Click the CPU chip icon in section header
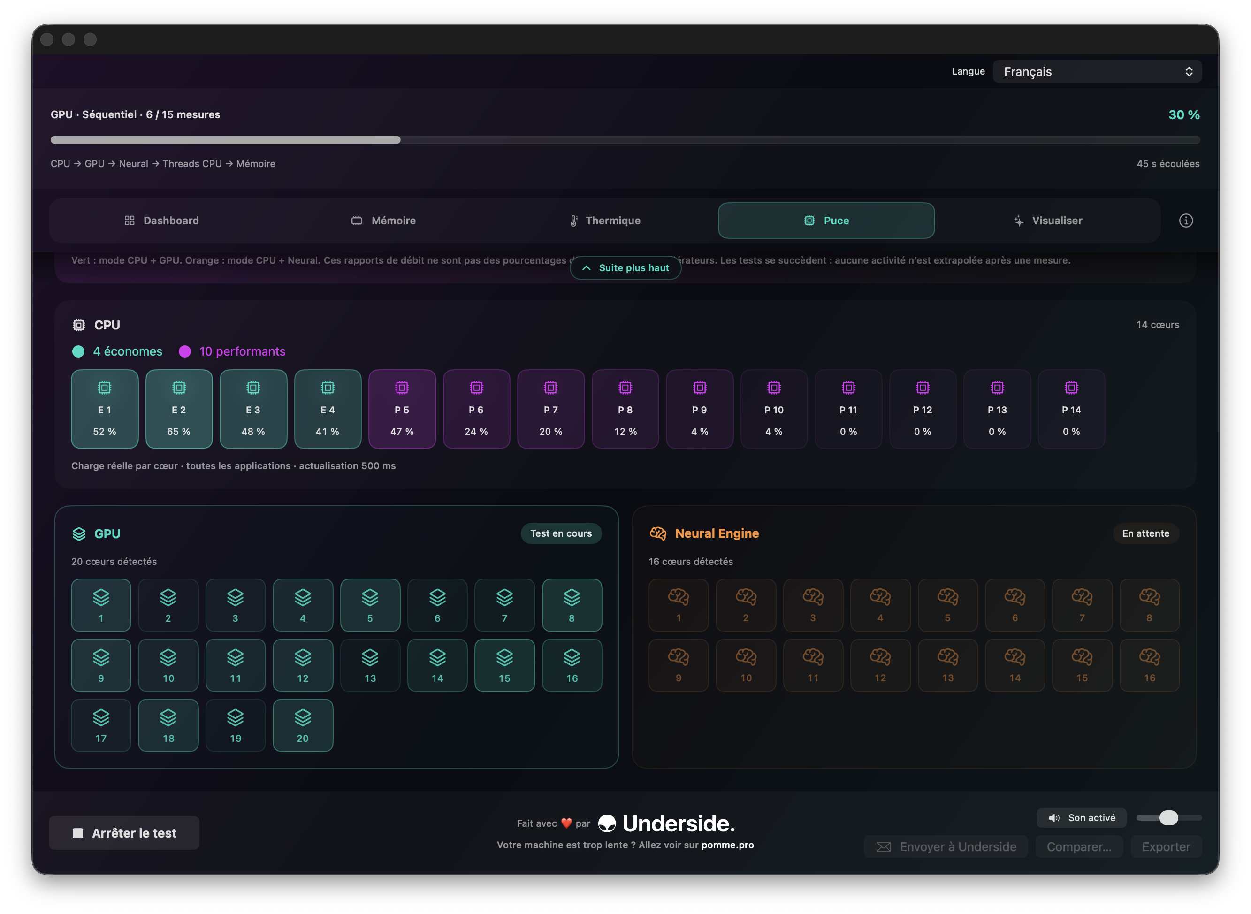This screenshot has height=914, width=1251. [x=79, y=325]
